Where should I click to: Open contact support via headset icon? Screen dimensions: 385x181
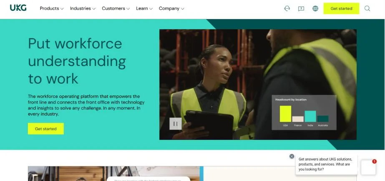point(287,8)
